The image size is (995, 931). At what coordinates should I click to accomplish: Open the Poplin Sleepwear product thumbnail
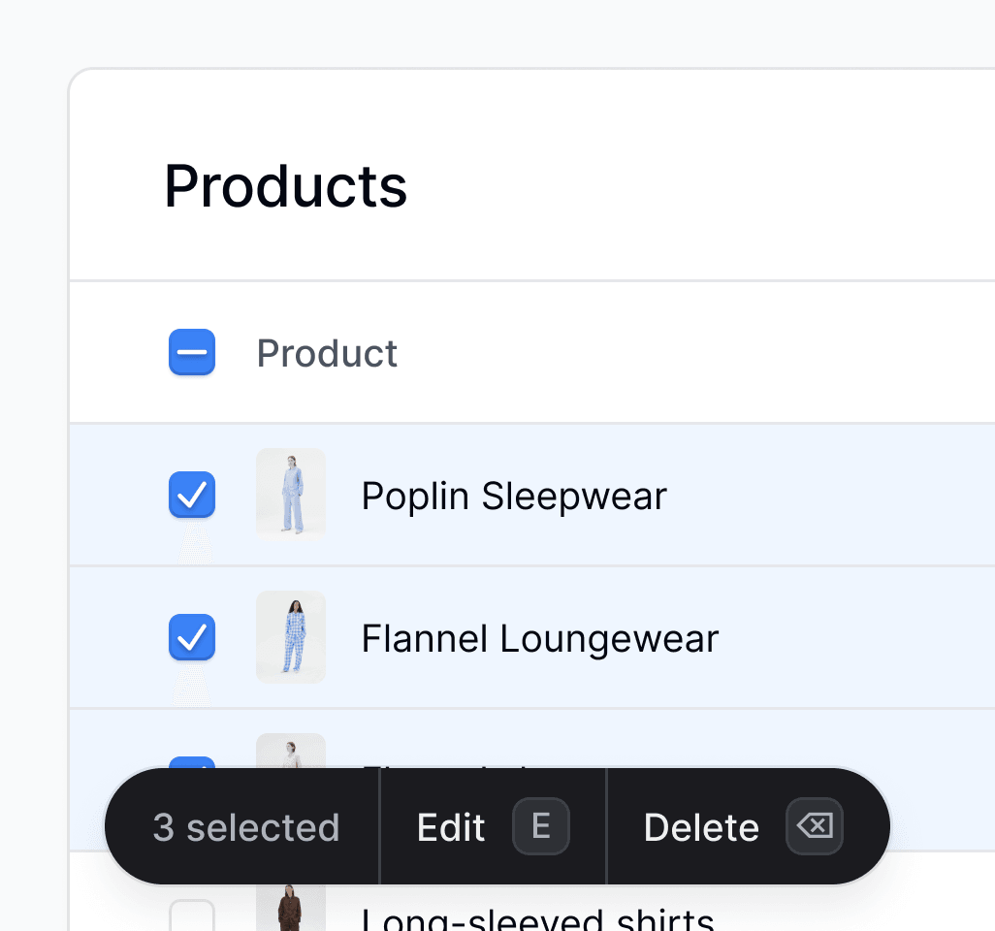pos(291,495)
